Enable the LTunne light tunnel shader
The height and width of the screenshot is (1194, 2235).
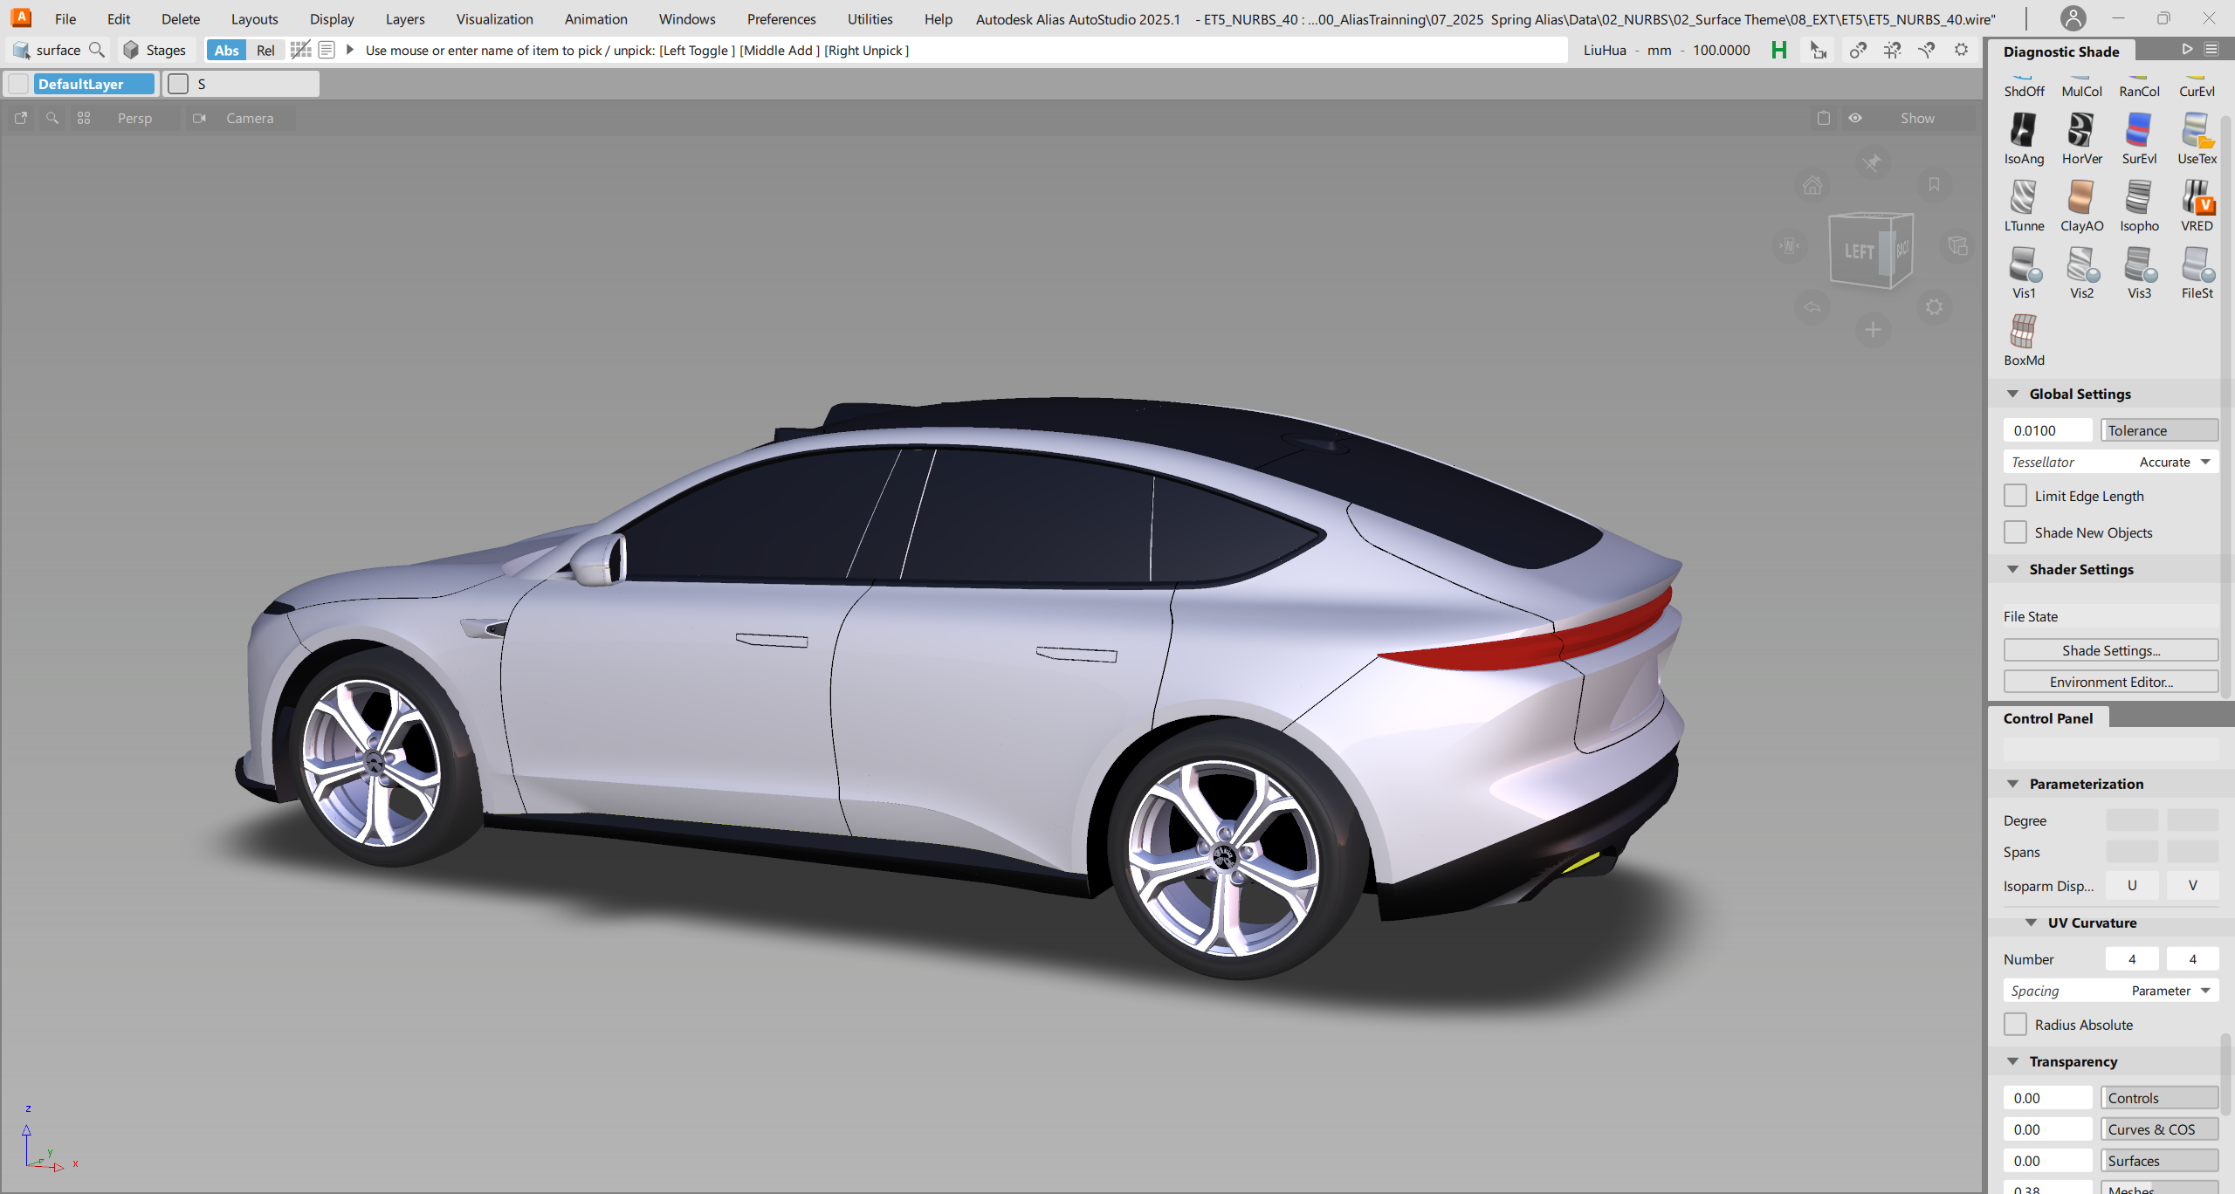(x=2023, y=198)
